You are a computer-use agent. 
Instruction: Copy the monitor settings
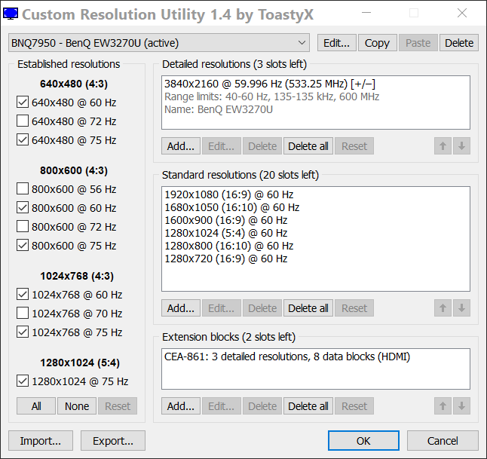377,43
